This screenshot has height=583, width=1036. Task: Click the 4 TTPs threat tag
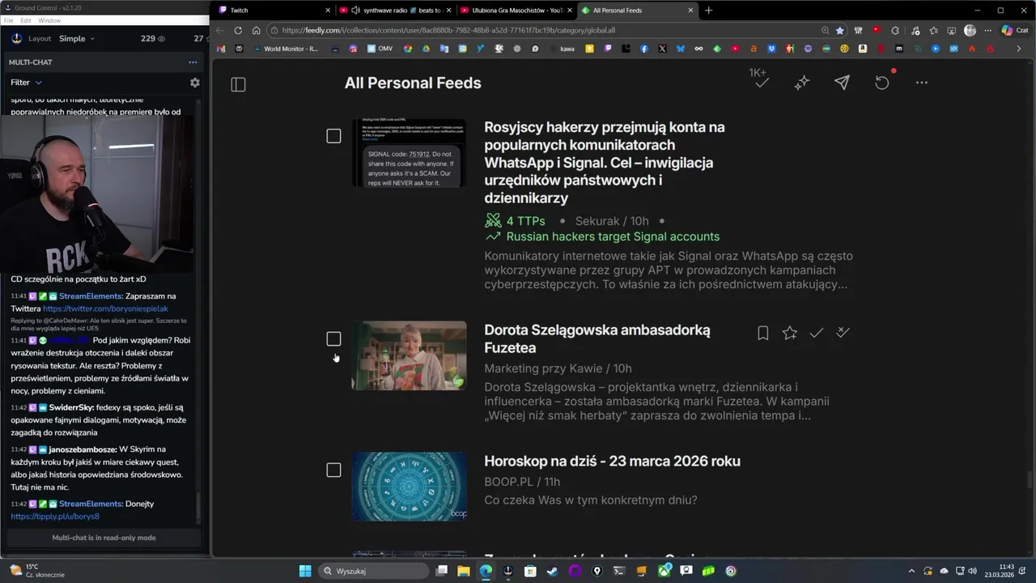point(515,221)
